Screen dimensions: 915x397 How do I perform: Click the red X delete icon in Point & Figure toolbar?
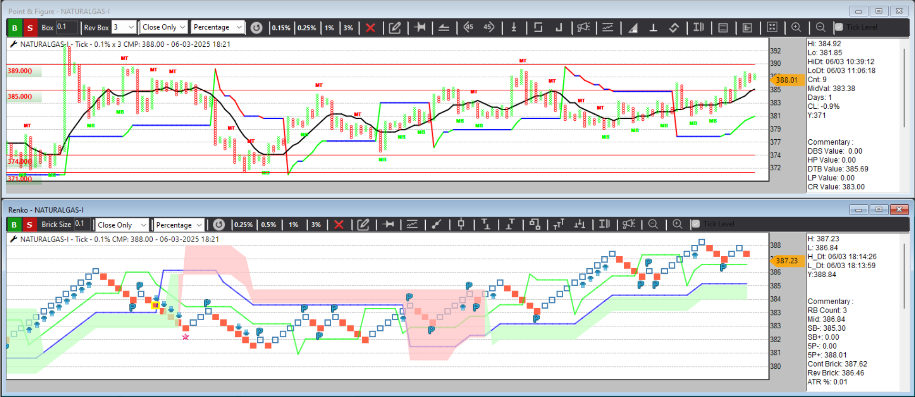point(370,28)
